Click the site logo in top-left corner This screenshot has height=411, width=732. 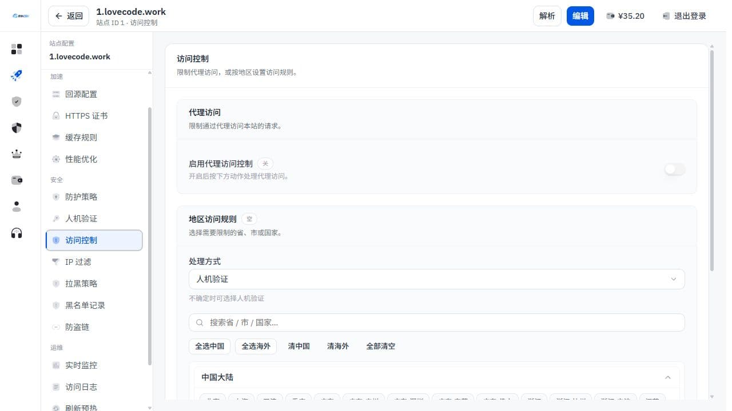coord(20,16)
